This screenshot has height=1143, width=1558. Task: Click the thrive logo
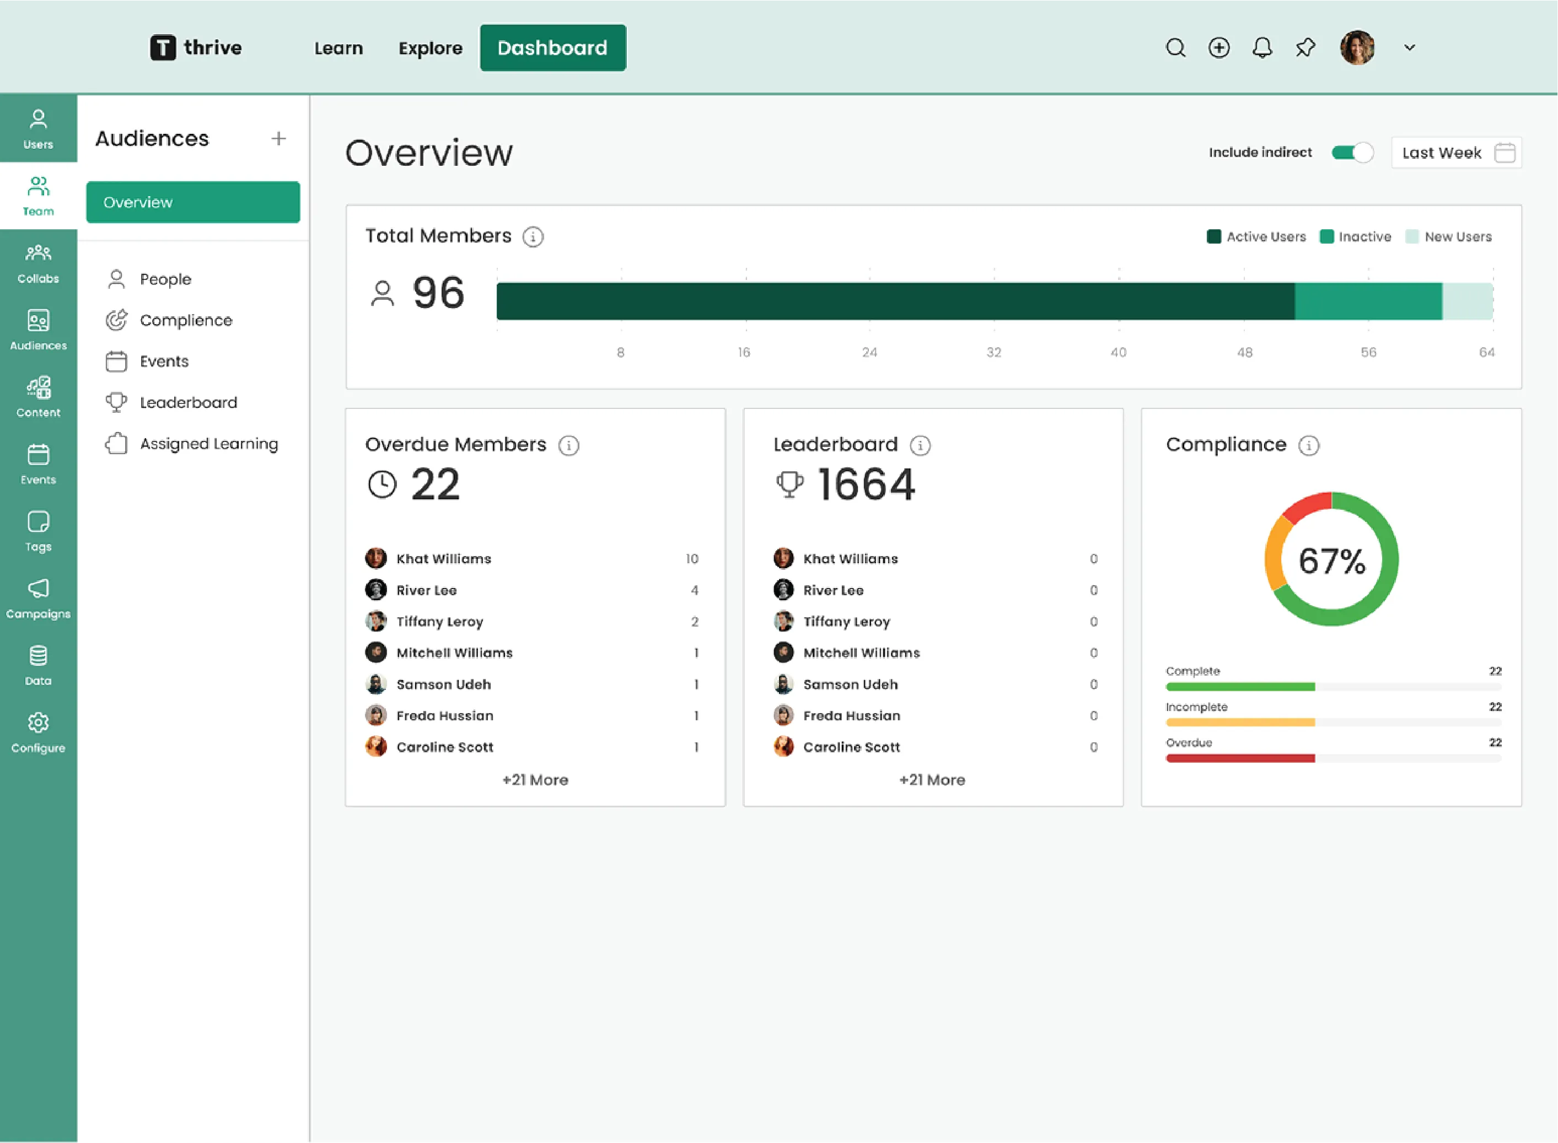coord(196,48)
